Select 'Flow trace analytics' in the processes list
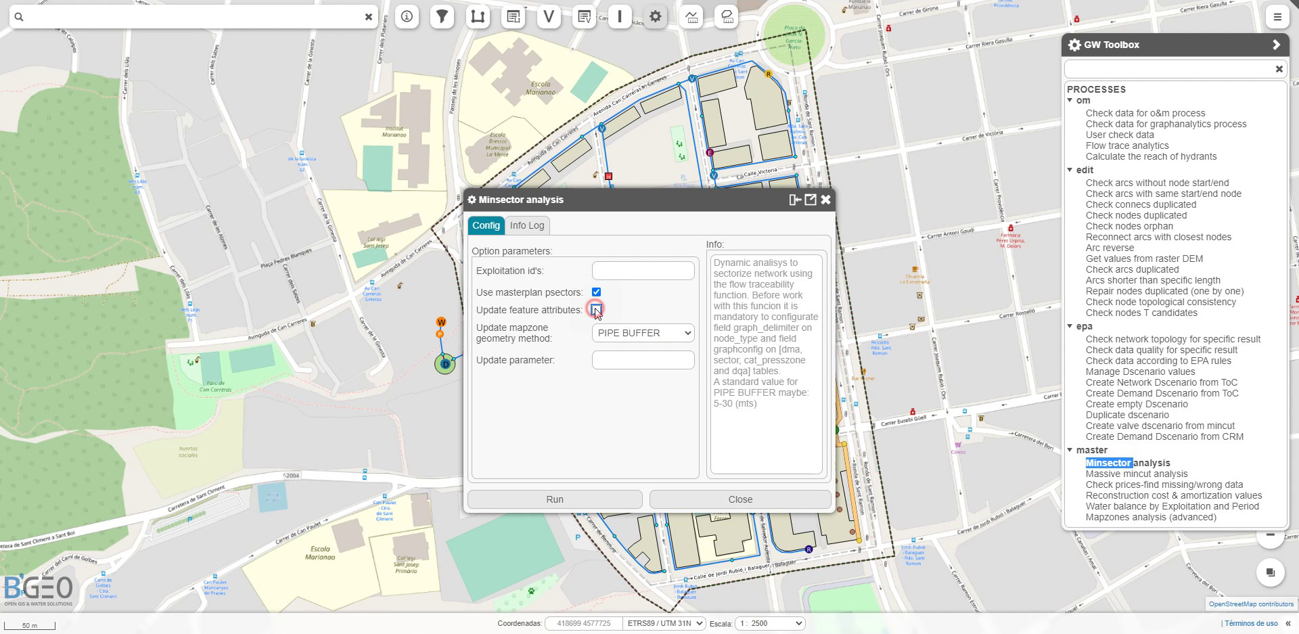Screen dimensions: 1299x634 pos(1126,145)
